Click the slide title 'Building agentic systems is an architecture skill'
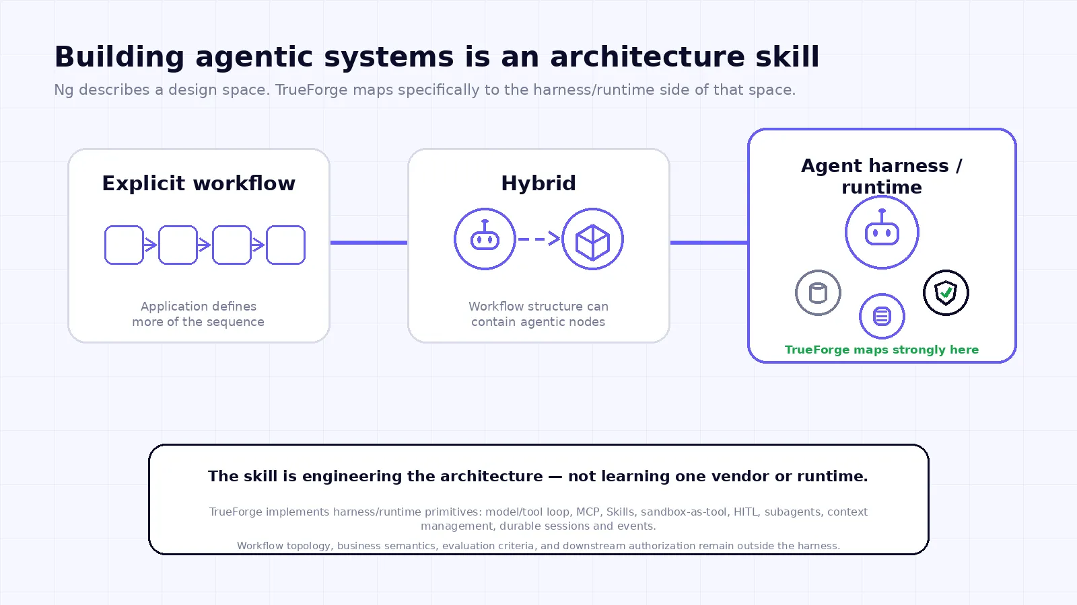Image resolution: width=1077 pixels, height=605 pixels. [x=437, y=56]
